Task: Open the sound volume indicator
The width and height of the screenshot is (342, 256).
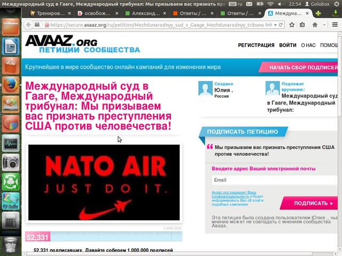Action: coord(282,4)
